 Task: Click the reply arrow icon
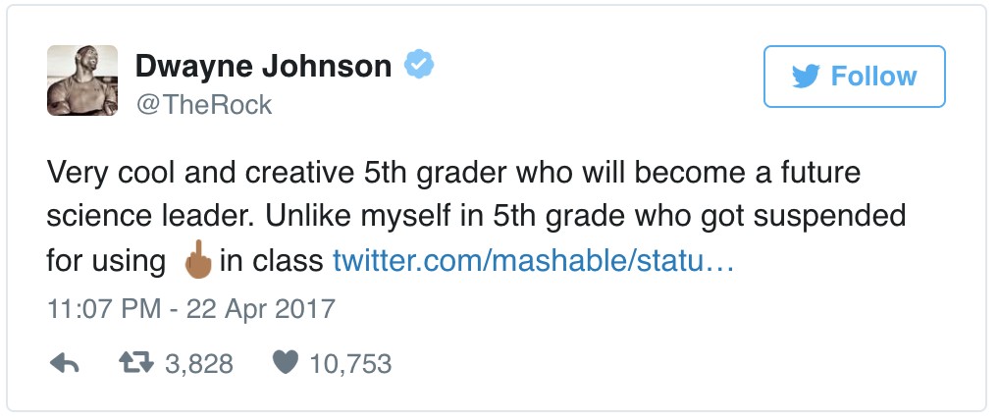[64, 364]
